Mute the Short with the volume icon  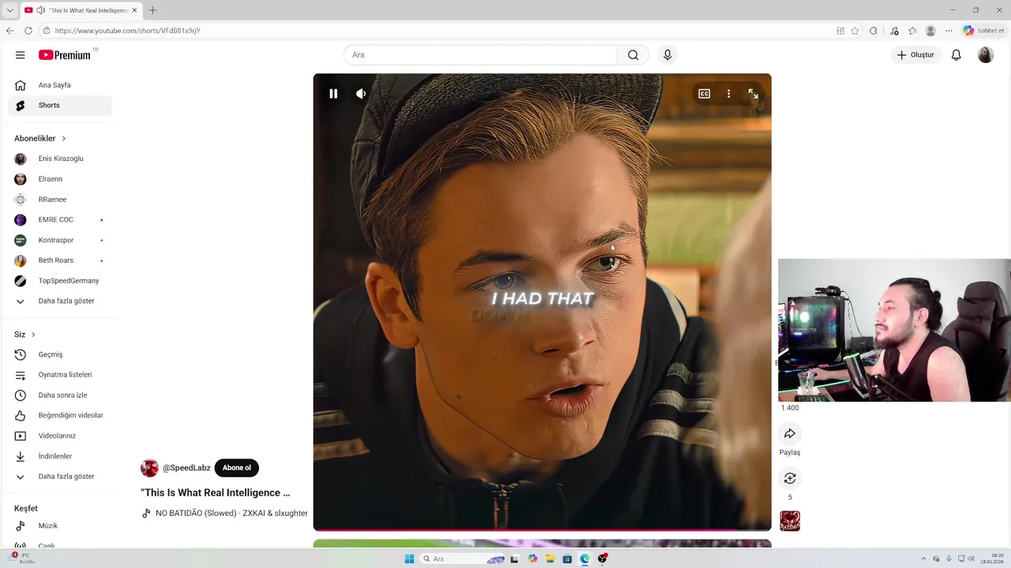point(361,94)
